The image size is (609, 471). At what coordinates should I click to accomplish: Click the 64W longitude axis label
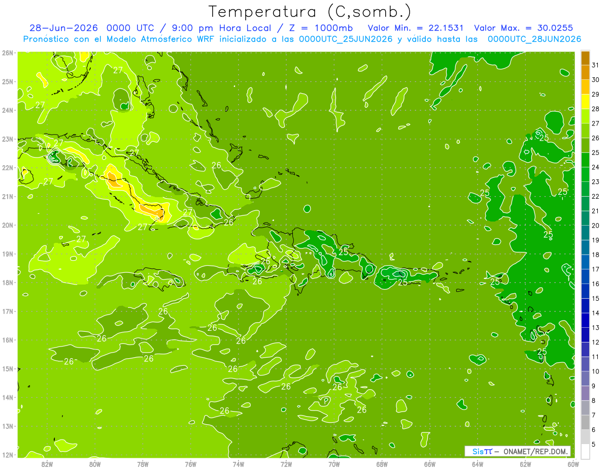477,464
